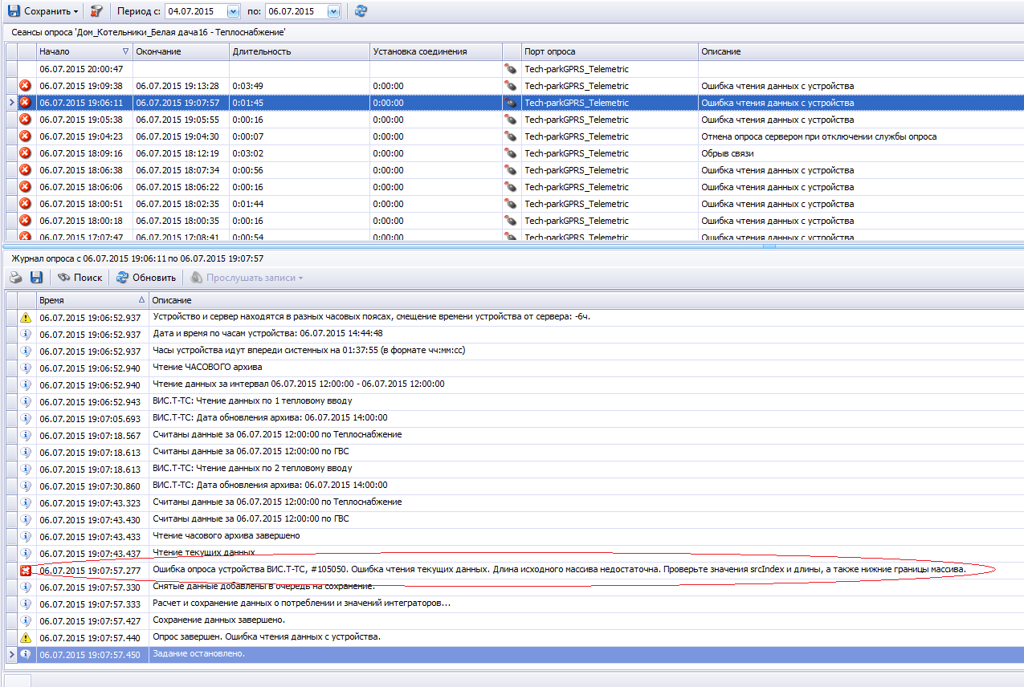This screenshot has width=1024, height=687.
Task: Select log entry 'Задание остановлено.'
Action: 198,654
